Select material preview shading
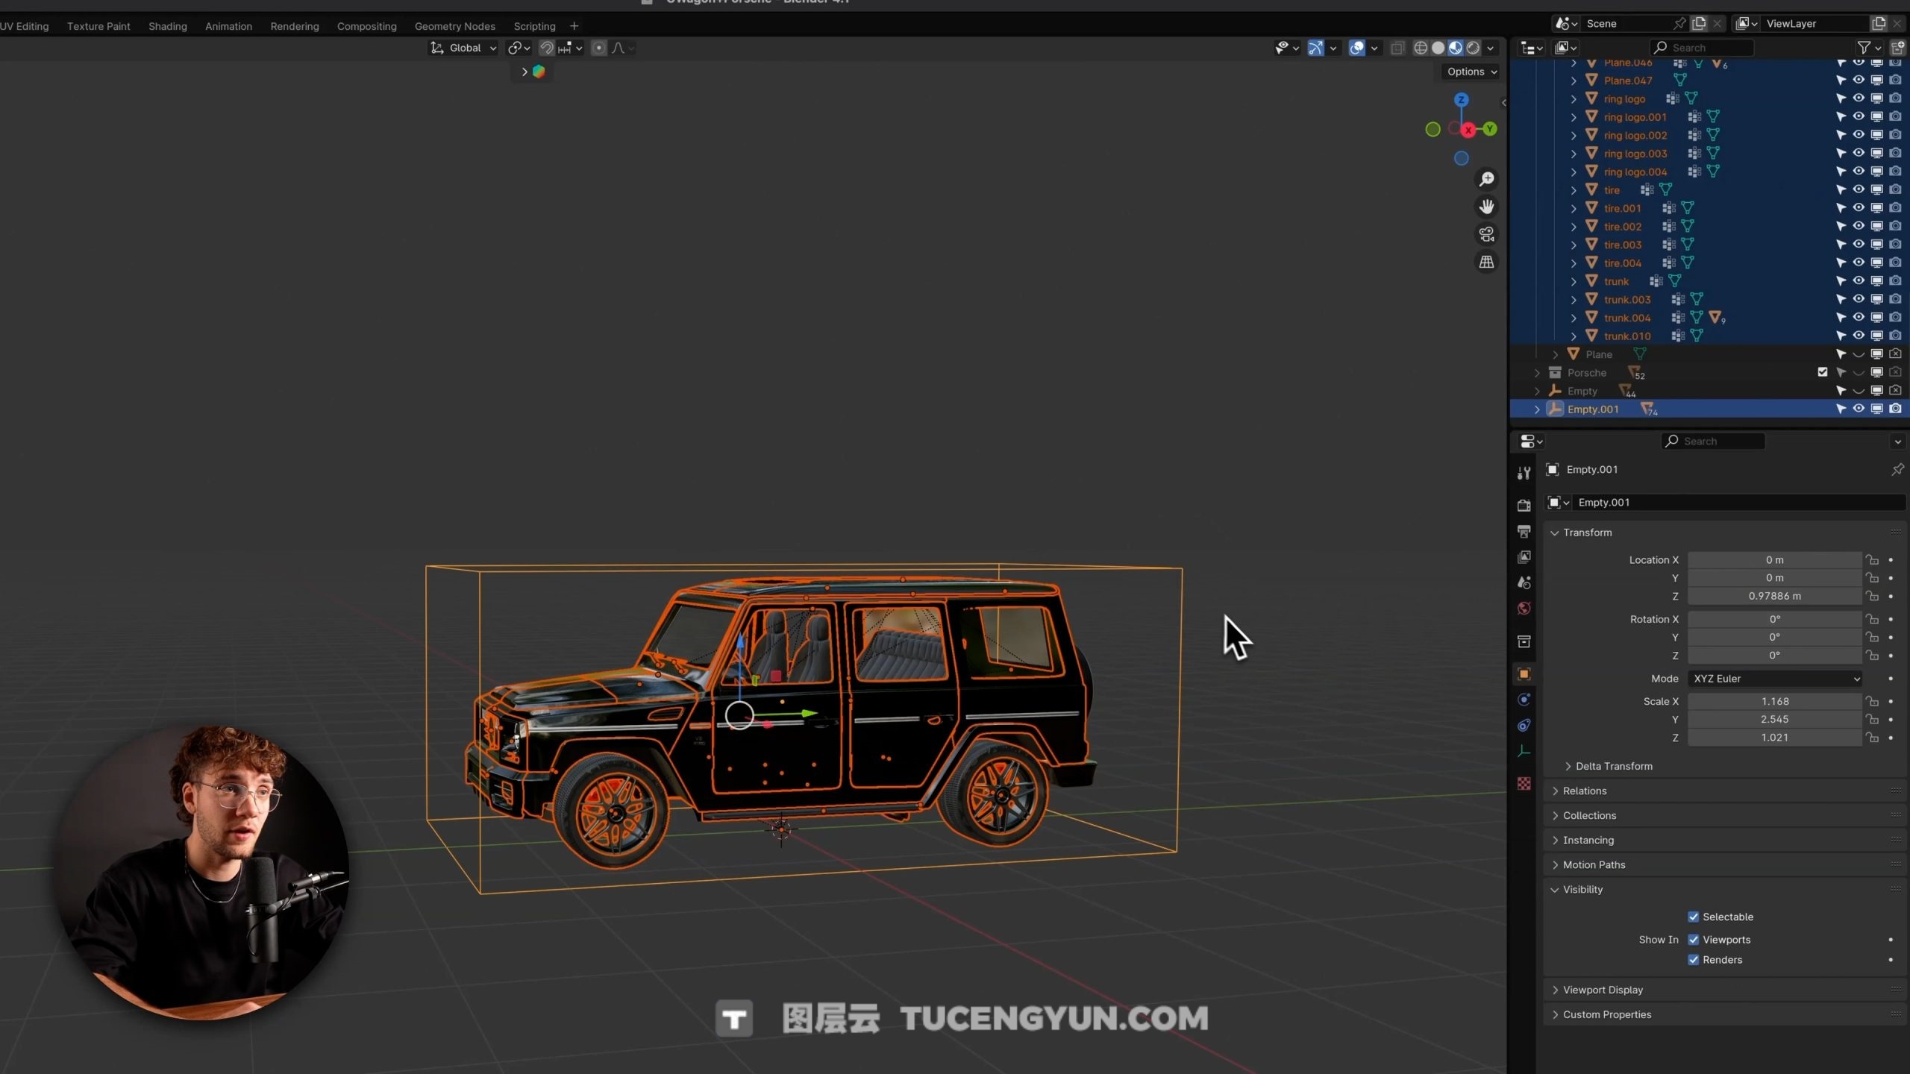The height and width of the screenshot is (1074, 1910). tap(1456, 48)
